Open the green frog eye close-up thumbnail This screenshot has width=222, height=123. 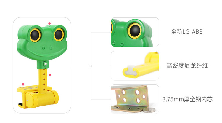click(135, 32)
